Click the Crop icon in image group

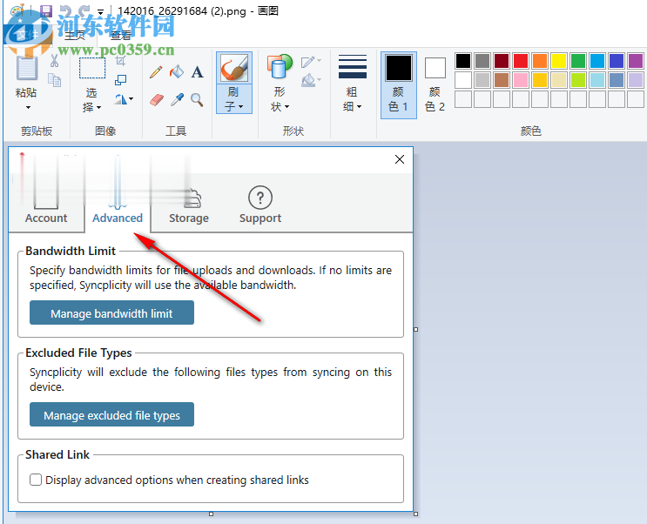(x=120, y=61)
